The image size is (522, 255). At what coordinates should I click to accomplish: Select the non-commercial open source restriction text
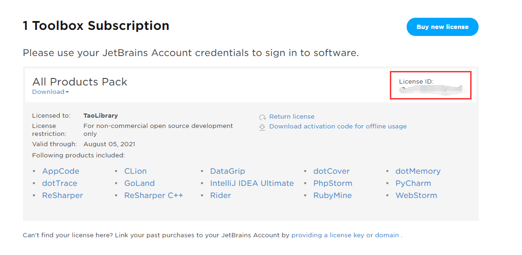[158, 130]
